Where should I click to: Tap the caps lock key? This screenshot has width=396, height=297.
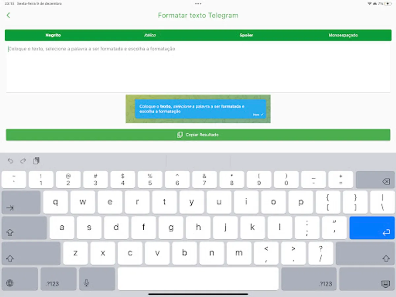pyautogui.click(x=24, y=228)
